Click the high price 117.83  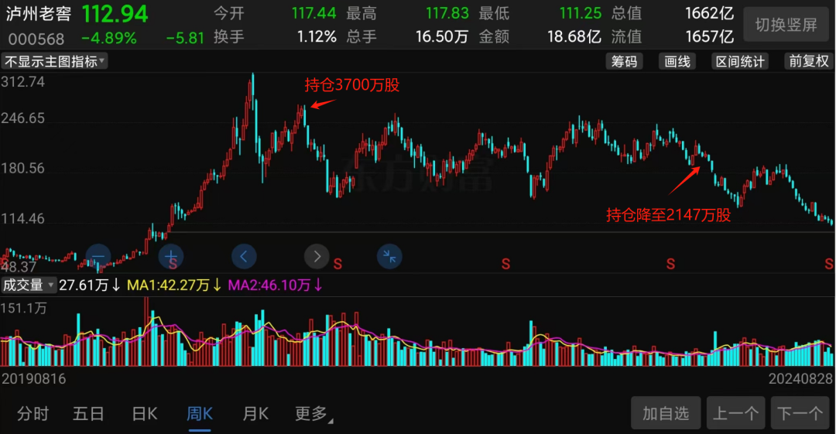(x=447, y=13)
